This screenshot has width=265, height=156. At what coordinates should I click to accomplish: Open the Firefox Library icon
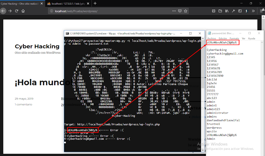(227, 11)
